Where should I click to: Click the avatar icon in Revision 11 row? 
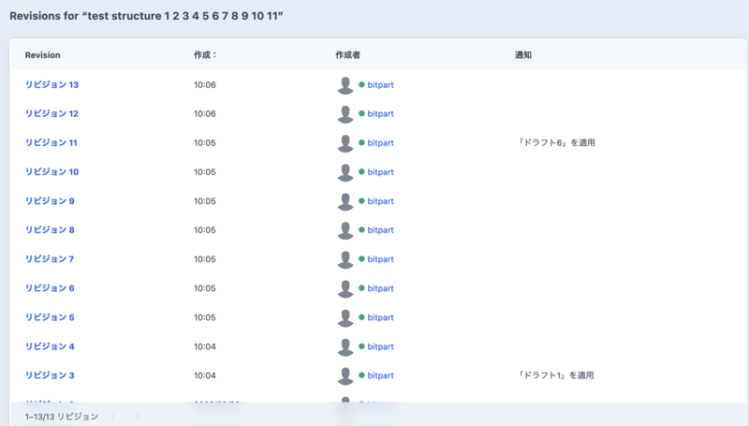[345, 143]
